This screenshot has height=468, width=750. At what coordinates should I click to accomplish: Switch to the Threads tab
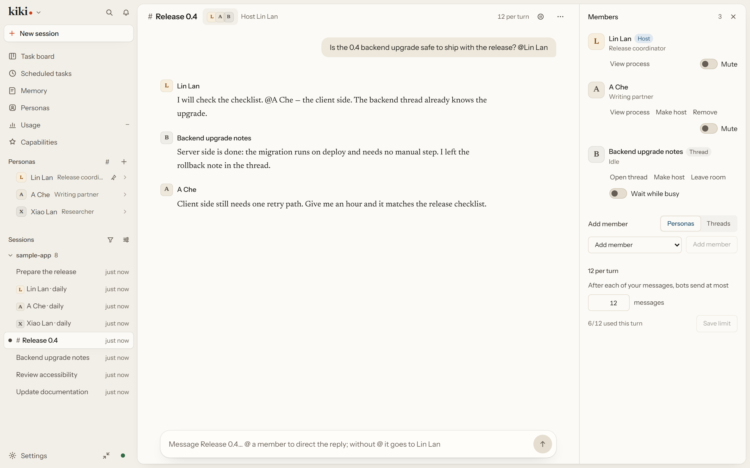(x=718, y=224)
